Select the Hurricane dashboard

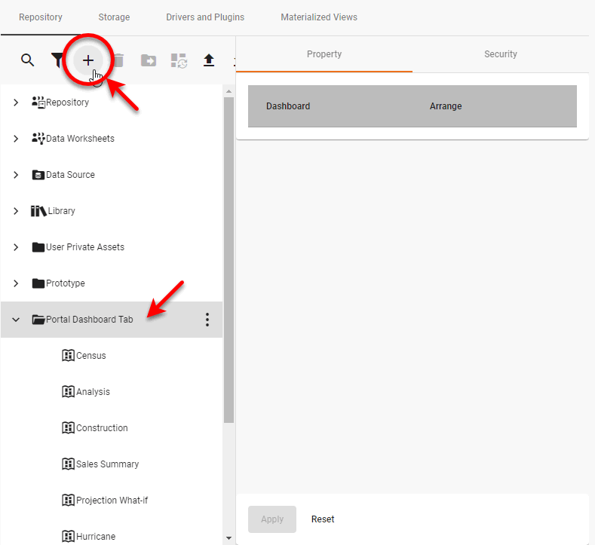96,537
